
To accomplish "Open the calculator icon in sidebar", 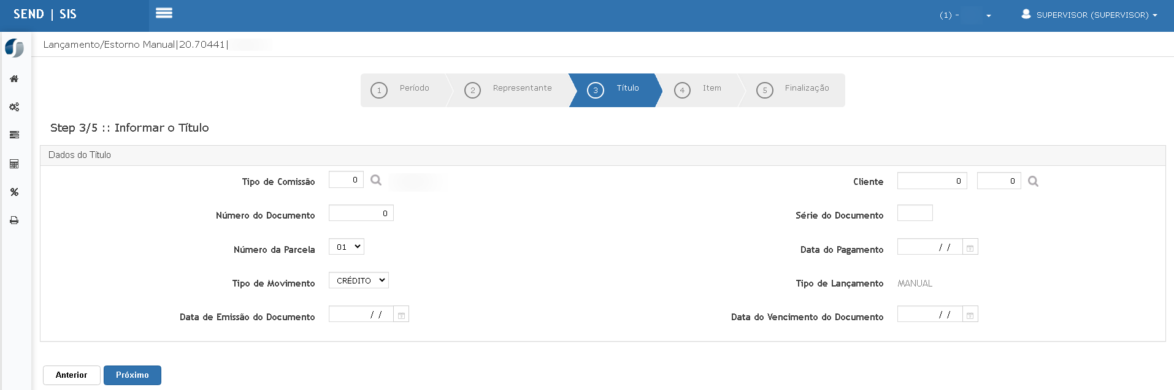I will point(14,164).
